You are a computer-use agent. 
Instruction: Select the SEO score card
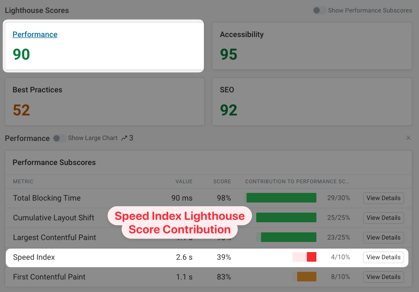point(312,102)
